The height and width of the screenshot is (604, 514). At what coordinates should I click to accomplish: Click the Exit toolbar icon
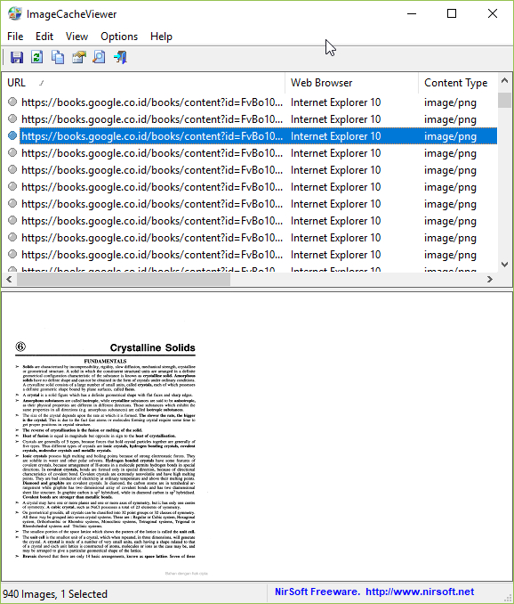pyautogui.click(x=120, y=57)
